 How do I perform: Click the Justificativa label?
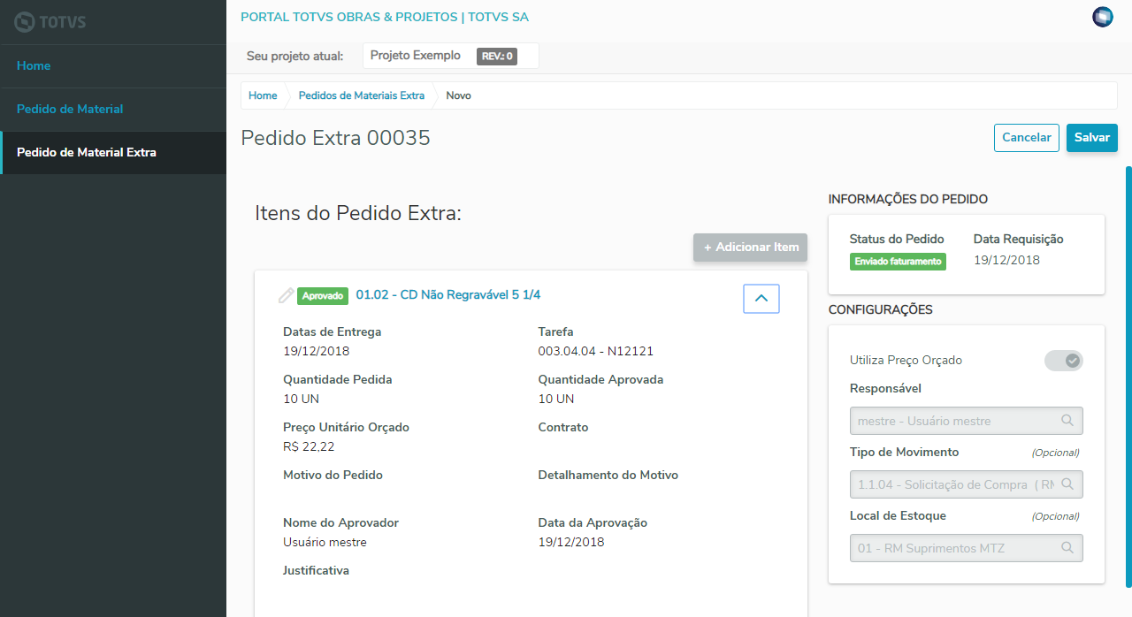coord(317,571)
